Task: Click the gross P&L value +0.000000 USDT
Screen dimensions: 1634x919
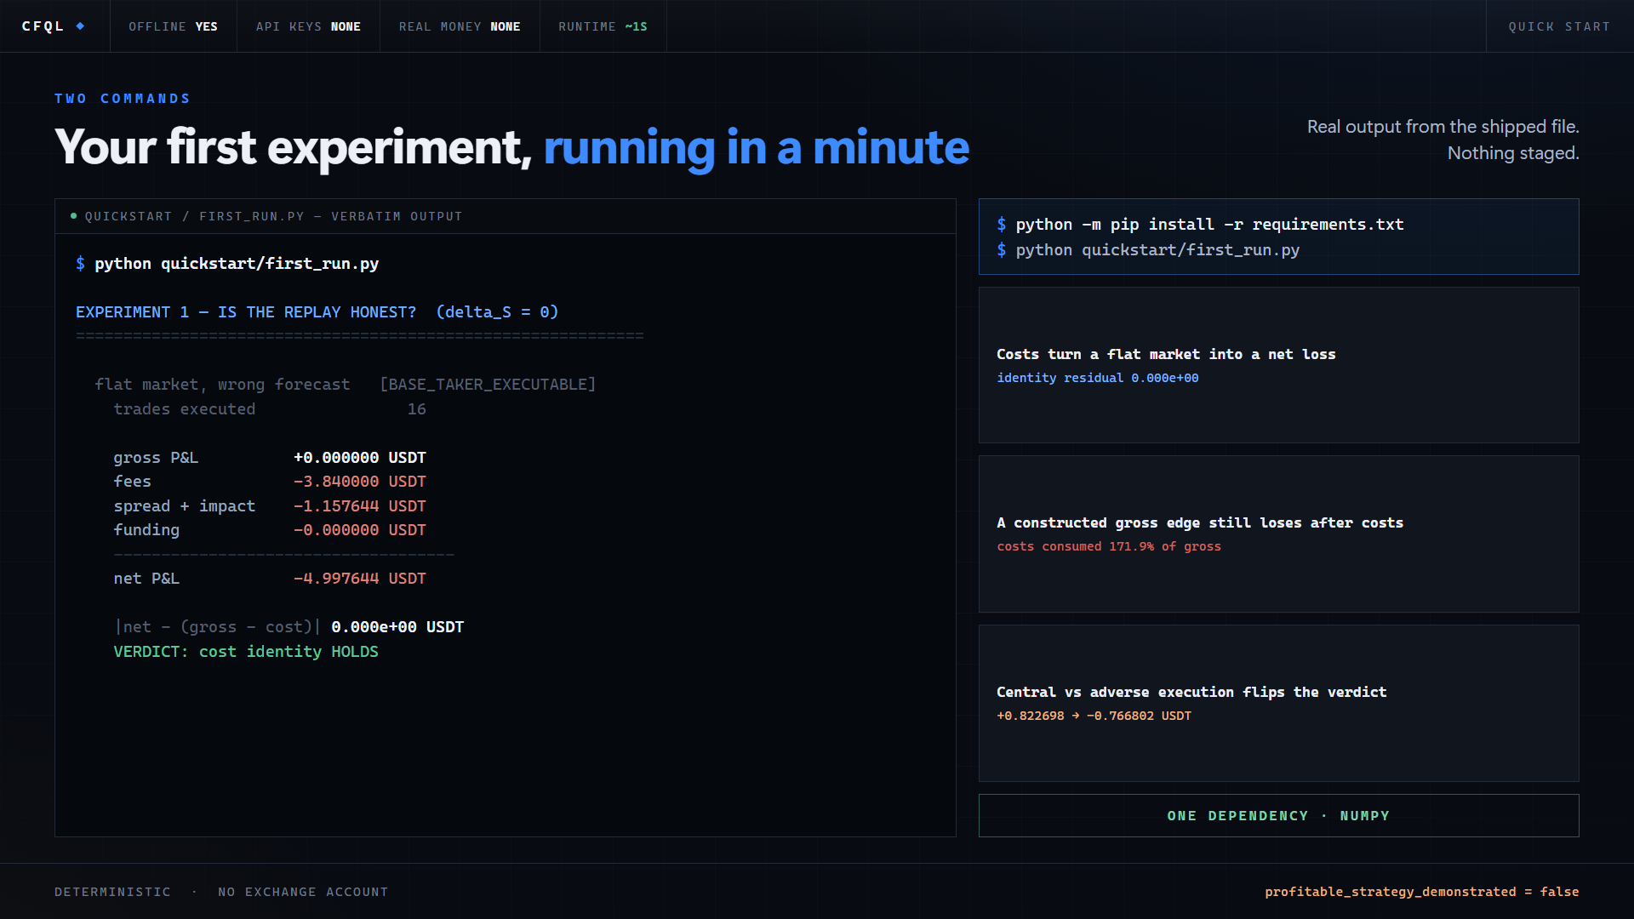Action: pyautogui.click(x=360, y=458)
